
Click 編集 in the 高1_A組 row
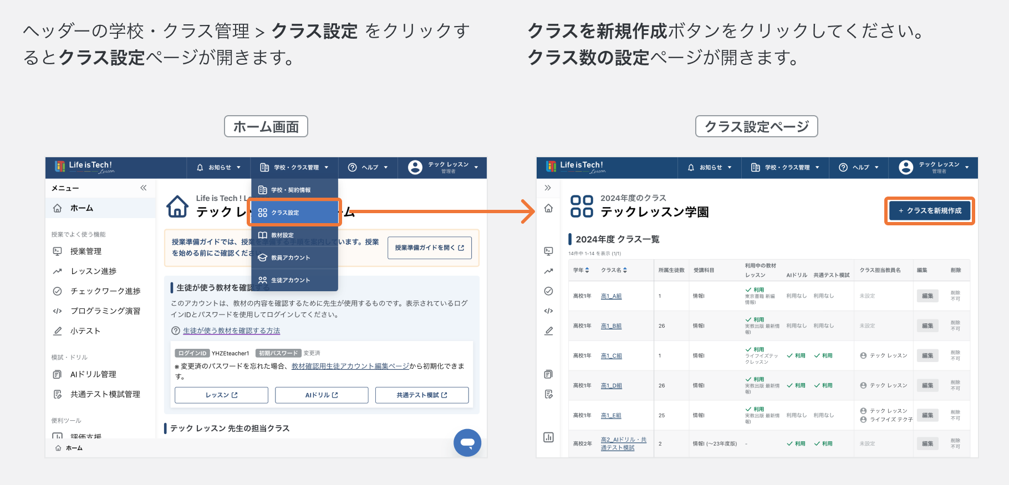click(x=928, y=296)
